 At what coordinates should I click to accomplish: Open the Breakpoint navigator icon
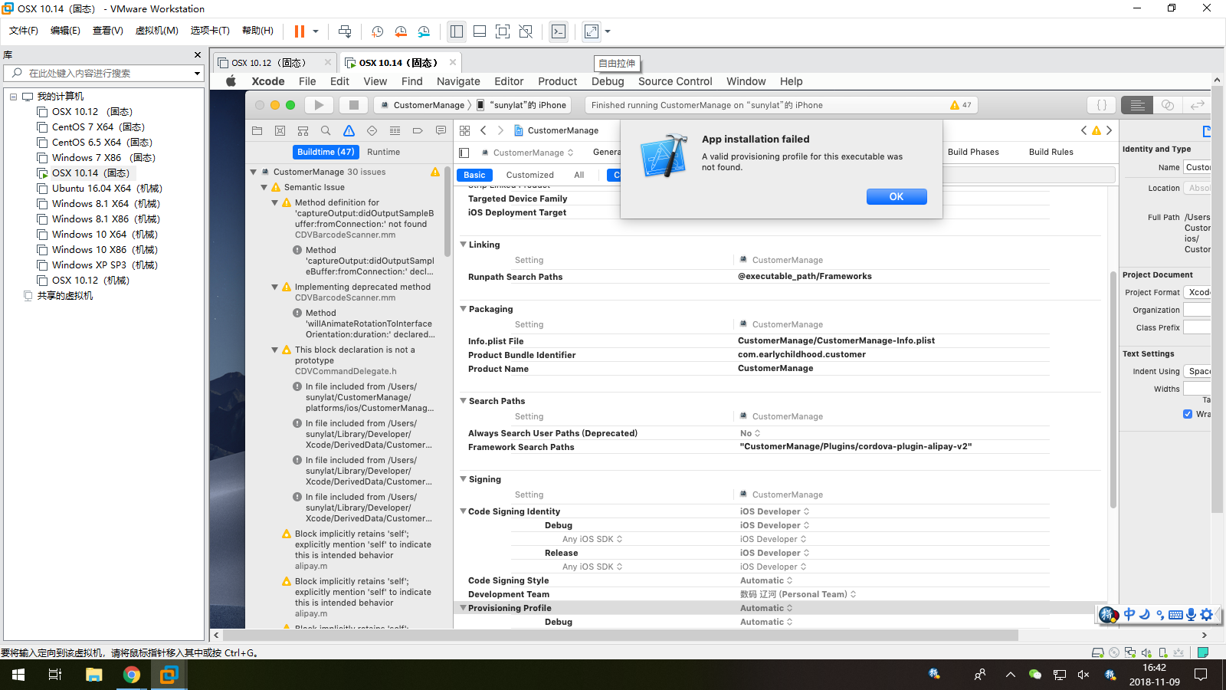coord(418,130)
